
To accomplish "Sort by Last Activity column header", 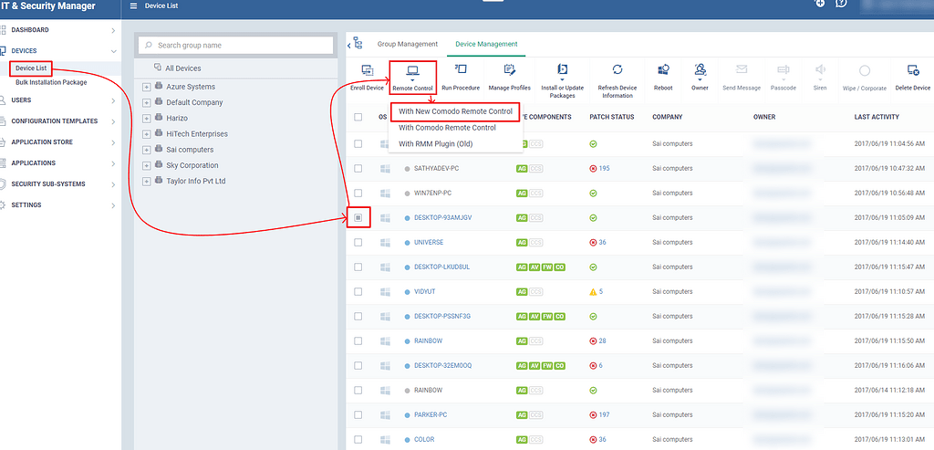I will 877,118.
